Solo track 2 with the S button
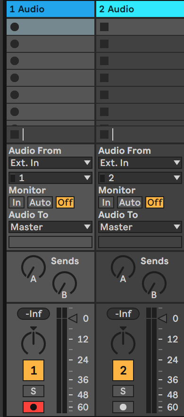184x417 pixels. click(x=123, y=391)
